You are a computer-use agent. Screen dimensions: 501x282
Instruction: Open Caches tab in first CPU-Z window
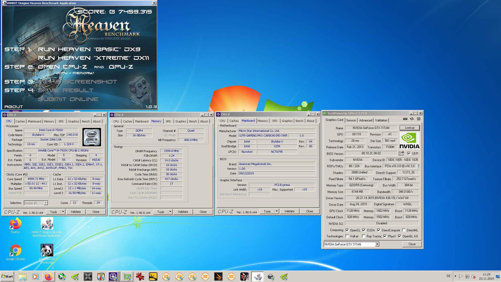coord(20,121)
